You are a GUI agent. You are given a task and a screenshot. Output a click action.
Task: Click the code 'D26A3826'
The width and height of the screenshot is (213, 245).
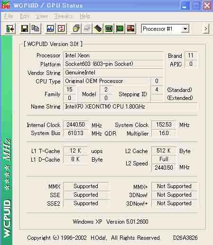point(185,238)
